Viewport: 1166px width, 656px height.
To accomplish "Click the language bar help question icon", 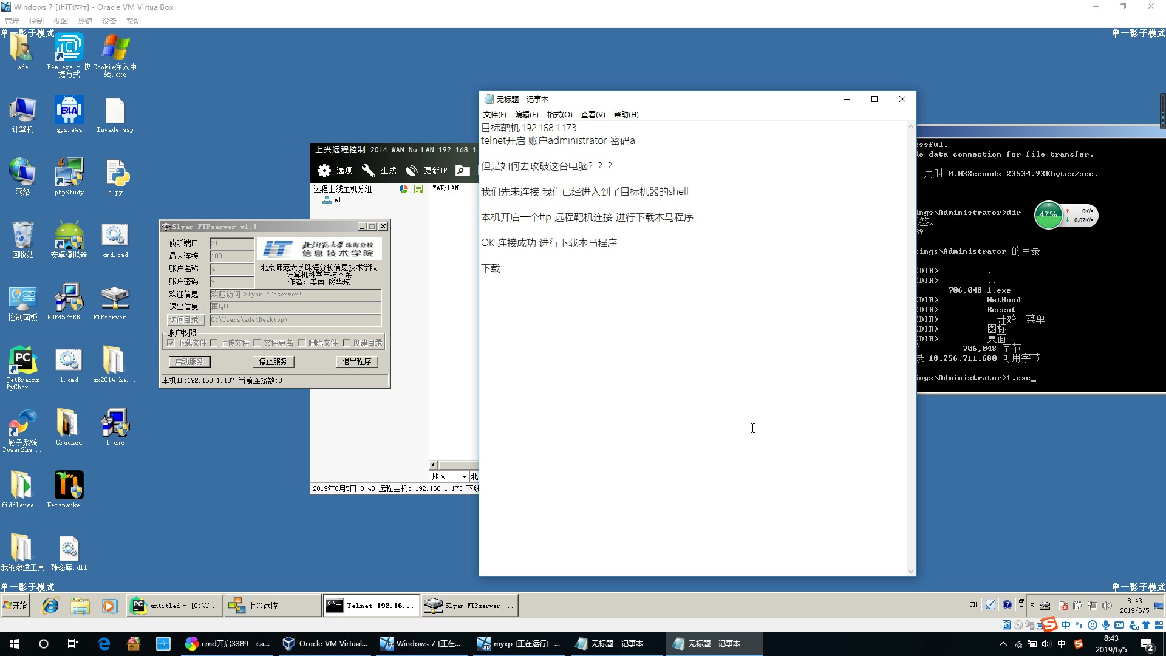I will (x=1007, y=605).
